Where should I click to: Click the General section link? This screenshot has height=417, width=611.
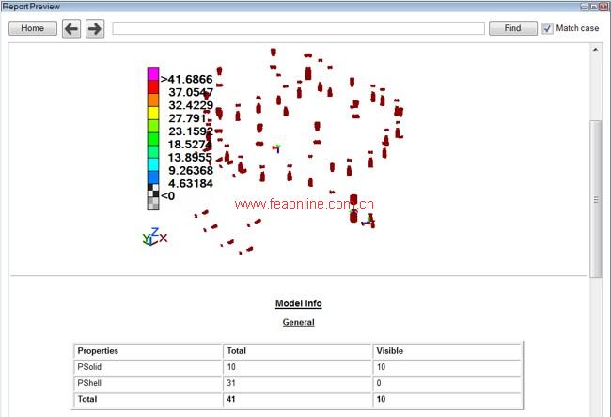[x=298, y=322]
